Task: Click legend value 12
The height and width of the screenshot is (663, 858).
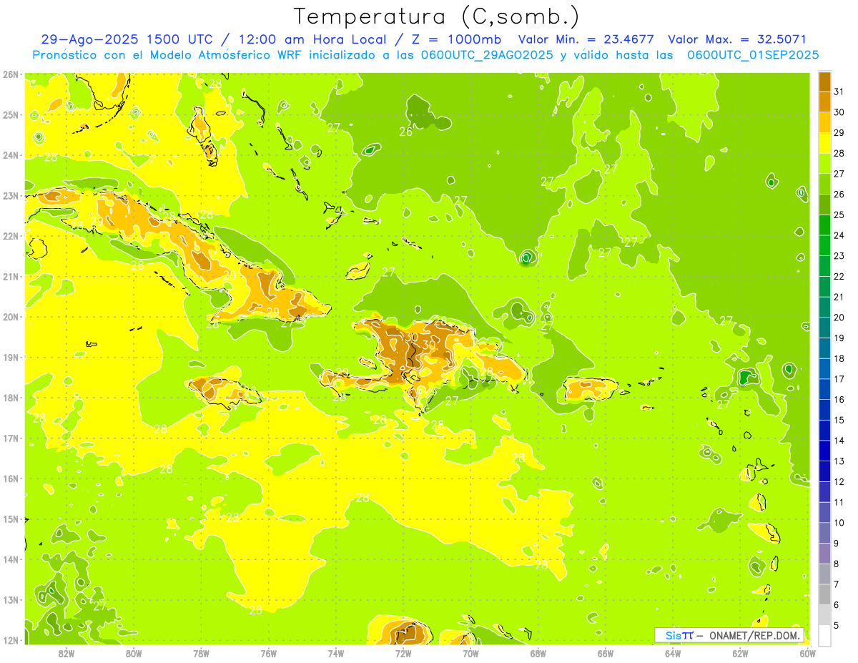Action: 839,481
